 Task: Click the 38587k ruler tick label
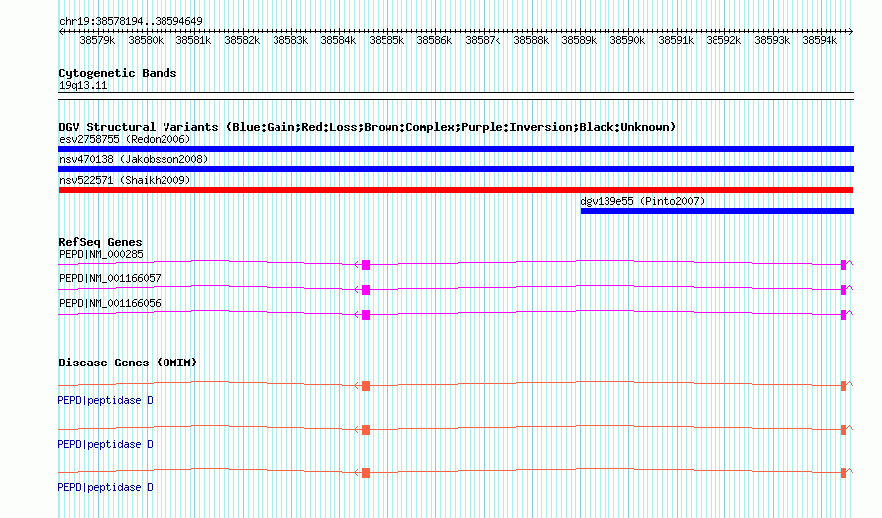(x=483, y=40)
